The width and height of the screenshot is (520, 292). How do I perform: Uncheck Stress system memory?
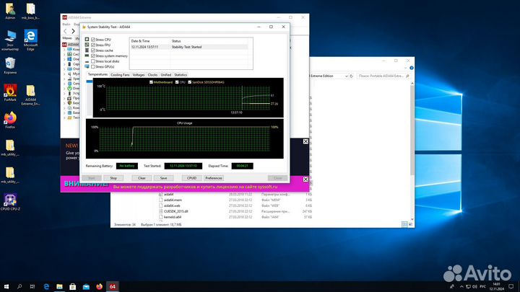(93, 56)
